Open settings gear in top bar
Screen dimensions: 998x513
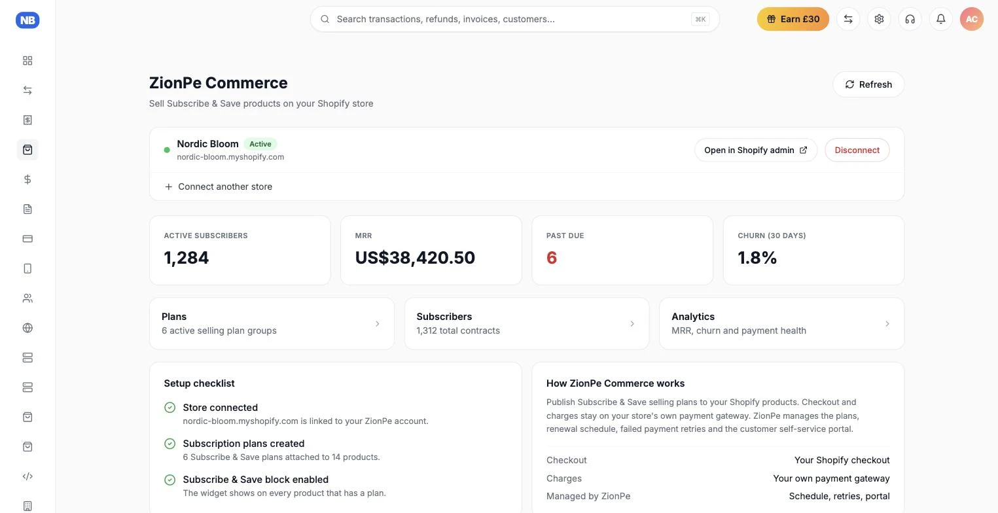pyautogui.click(x=879, y=19)
